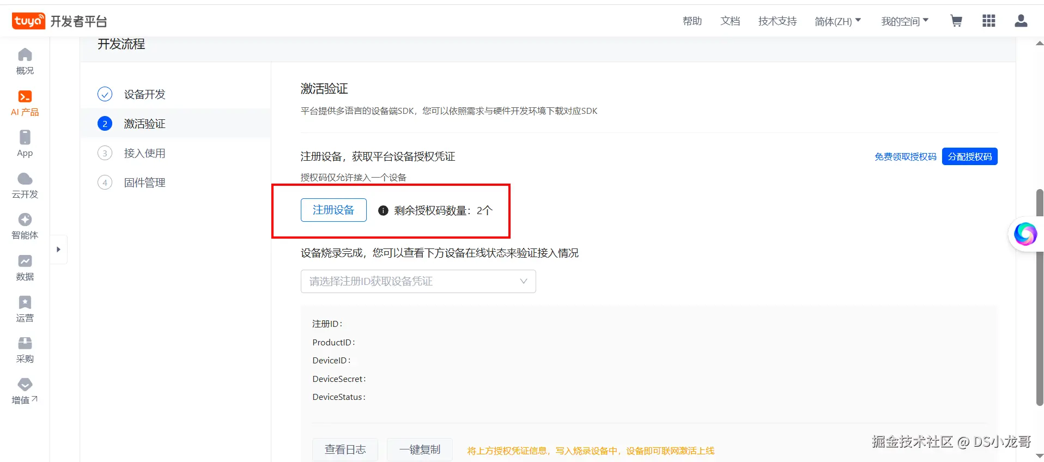The image size is (1044, 462).
Task: Go to 云开发 cloud development
Action: click(25, 185)
